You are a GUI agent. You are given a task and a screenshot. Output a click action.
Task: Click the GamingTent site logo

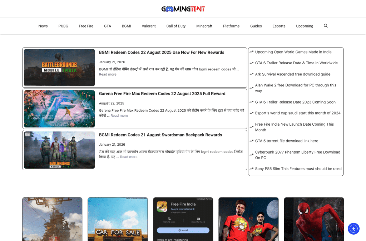[183, 9]
